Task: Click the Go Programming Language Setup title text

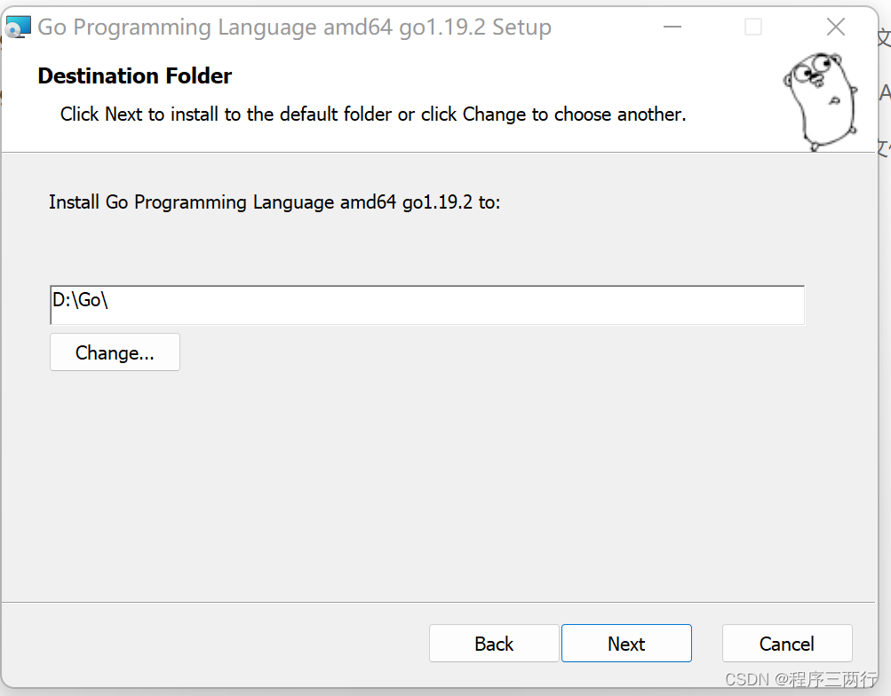Action: tap(294, 28)
